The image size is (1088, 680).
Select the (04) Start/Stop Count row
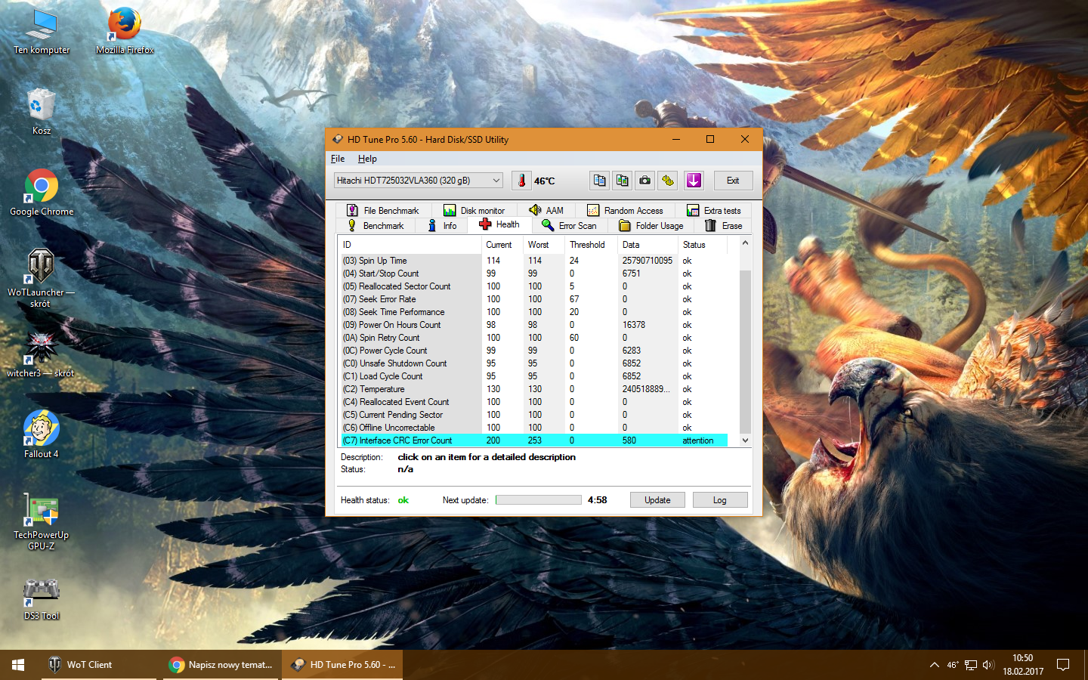pos(533,274)
